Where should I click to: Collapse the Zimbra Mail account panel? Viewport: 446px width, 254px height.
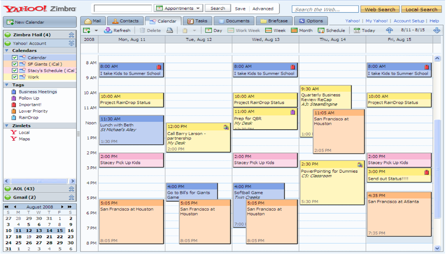(71, 35)
